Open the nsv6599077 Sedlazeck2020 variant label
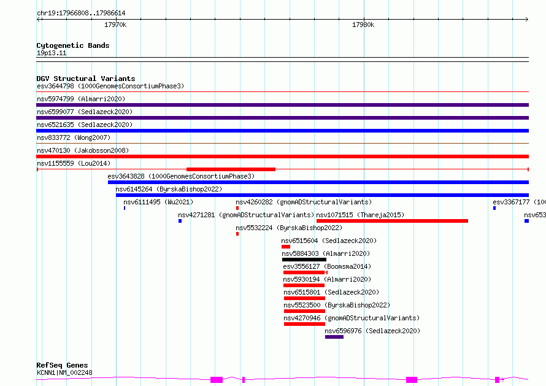The height and width of the screenshot is (386, 546). pos(85,112)
